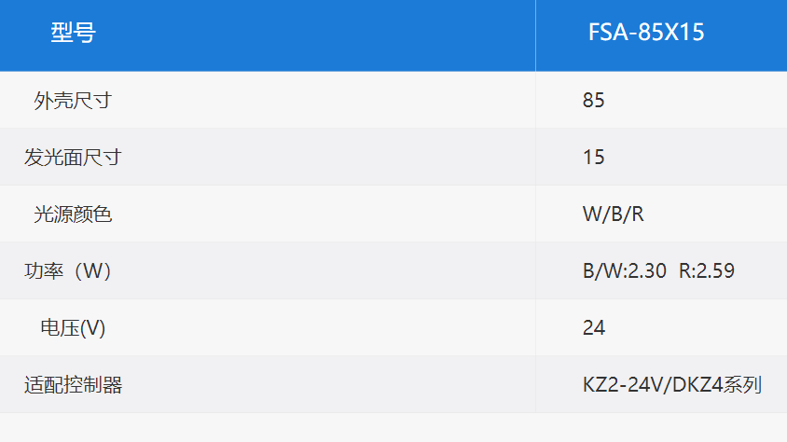The image size is (787, 442).
Task: Select the FSA-85X15 model header
Action: click(x=646, y=32)
